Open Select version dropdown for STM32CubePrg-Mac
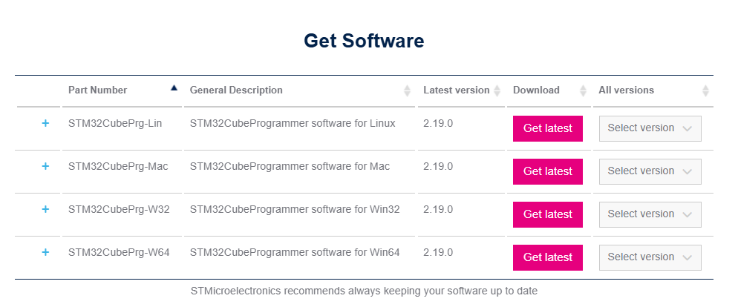 [650, 171]
